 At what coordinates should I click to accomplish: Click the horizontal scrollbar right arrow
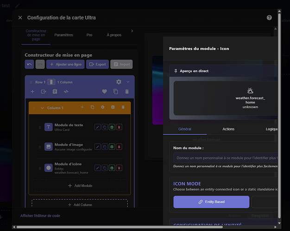pos(275,227)
